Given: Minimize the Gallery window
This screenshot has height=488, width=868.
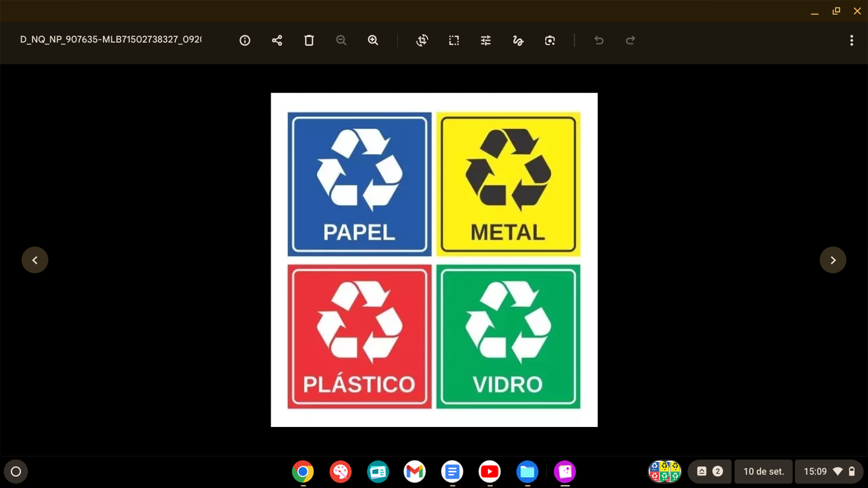Looking at the screenshot, I should tap(815, 11).
